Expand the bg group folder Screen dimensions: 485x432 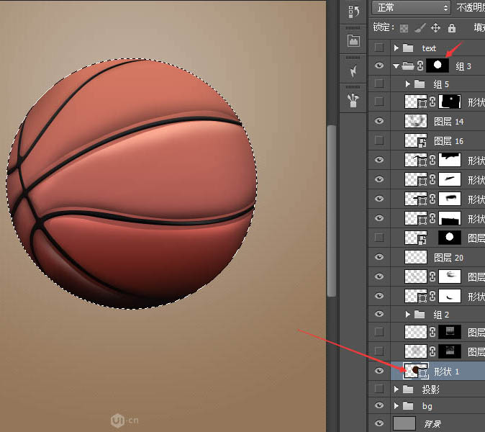396,406
